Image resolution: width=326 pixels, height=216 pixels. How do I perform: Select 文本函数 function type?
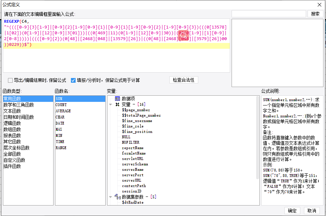point(28,111)
